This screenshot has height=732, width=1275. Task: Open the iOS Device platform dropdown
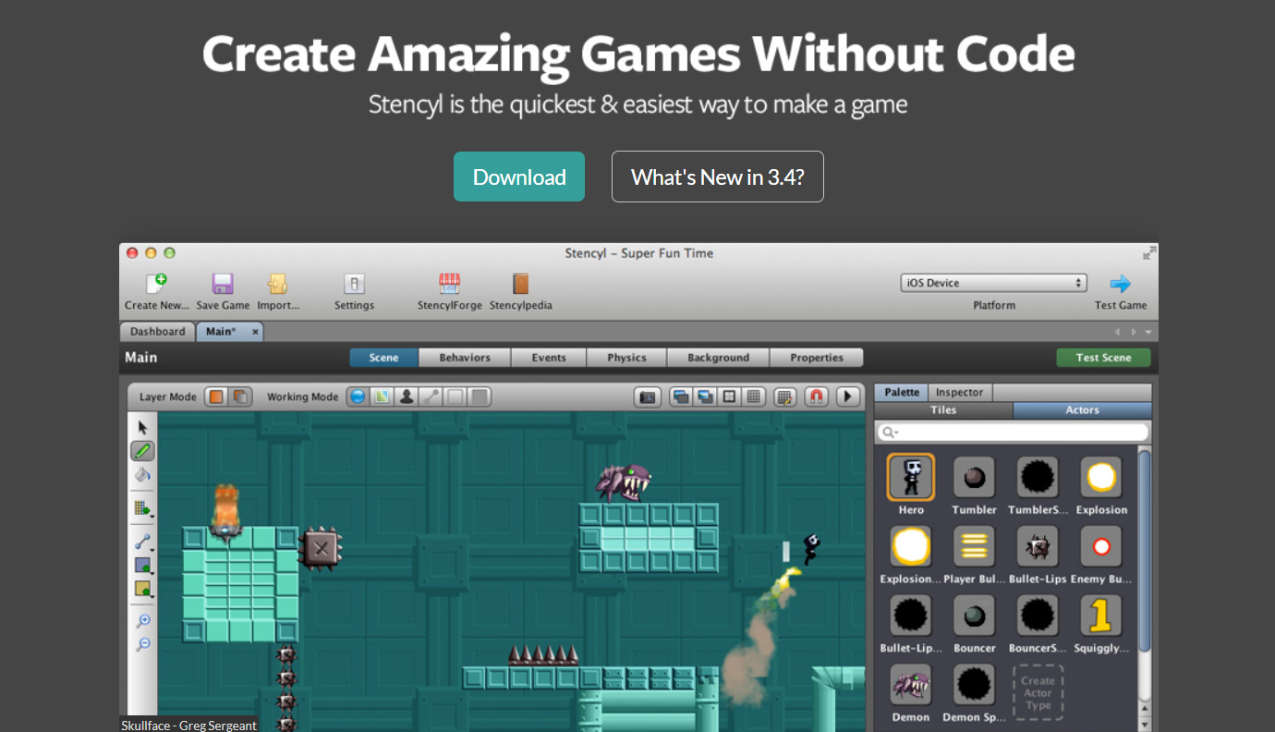pyautogui.click(x=993, y=283)
